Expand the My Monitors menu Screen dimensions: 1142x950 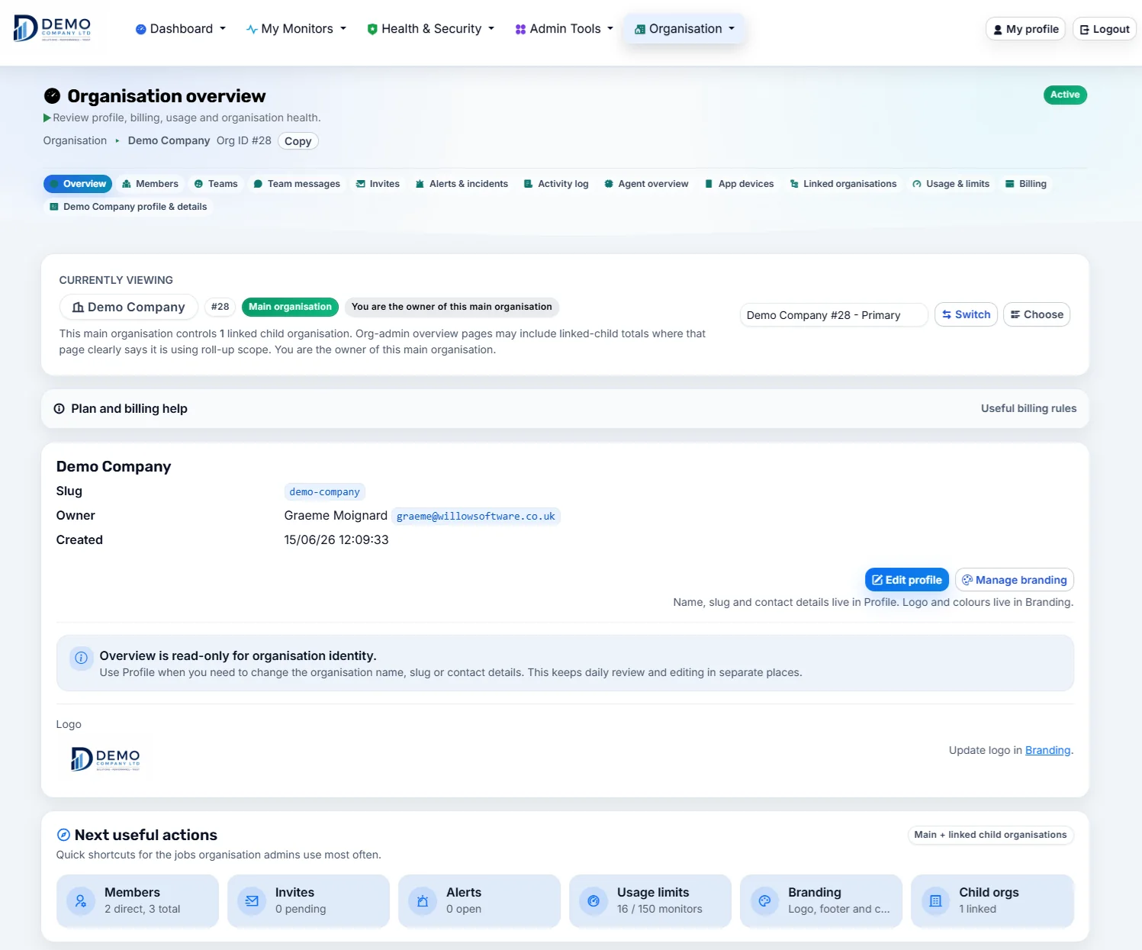coord(297,29)
